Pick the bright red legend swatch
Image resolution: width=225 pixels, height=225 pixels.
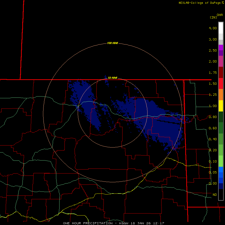[x=221, y=83]
